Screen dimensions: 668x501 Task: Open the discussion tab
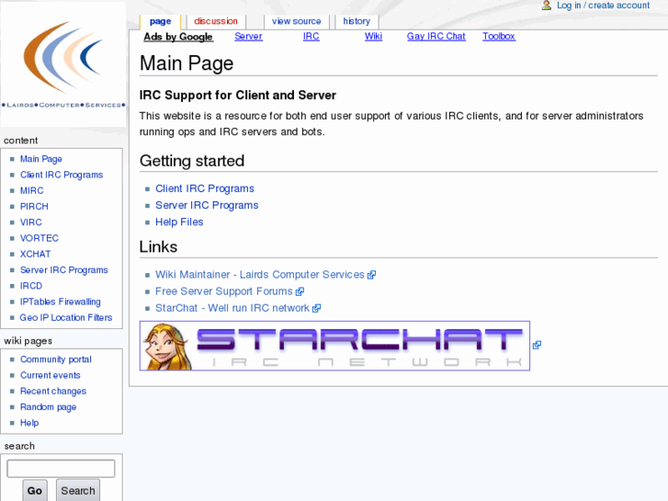pos(216,21)
